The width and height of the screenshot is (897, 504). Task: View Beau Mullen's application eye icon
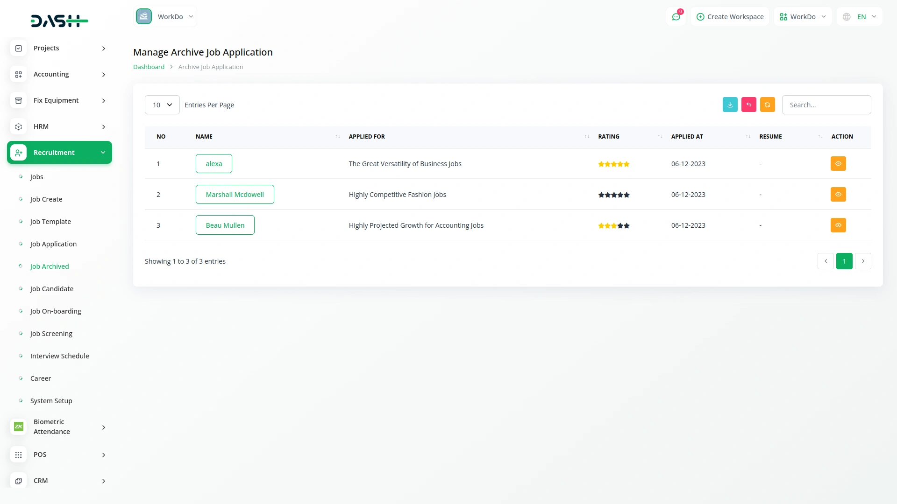pyautogui.click(x=838, y=225)
